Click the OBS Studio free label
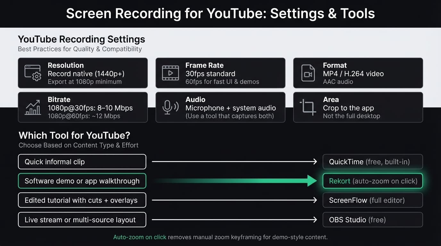The width and height of the screenshot is (441, 246). pos(372,220)
